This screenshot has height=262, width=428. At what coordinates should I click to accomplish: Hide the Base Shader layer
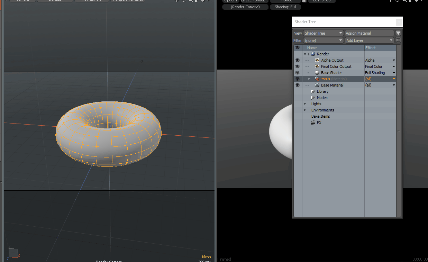pos(297,73)
